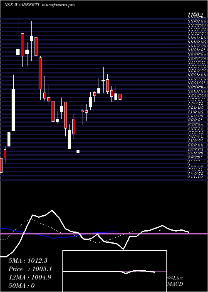Click the 50MA : 0 label
The width and height of the screenshot is (208, 292).
pyautogui.click(x=22, y=286)
